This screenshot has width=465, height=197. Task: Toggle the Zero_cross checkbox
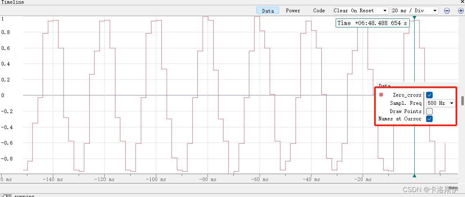click(x=429, y=95)
